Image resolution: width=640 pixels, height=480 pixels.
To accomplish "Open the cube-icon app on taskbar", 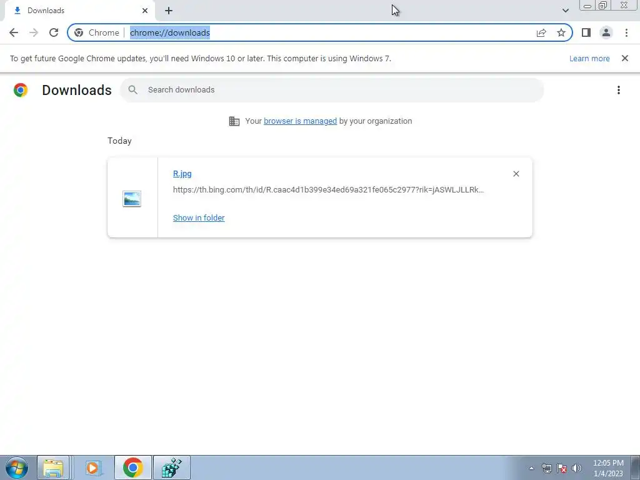I will pyautogui.click(x=172, y=467).
